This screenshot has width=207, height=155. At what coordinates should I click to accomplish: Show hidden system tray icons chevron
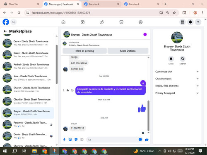160,151
